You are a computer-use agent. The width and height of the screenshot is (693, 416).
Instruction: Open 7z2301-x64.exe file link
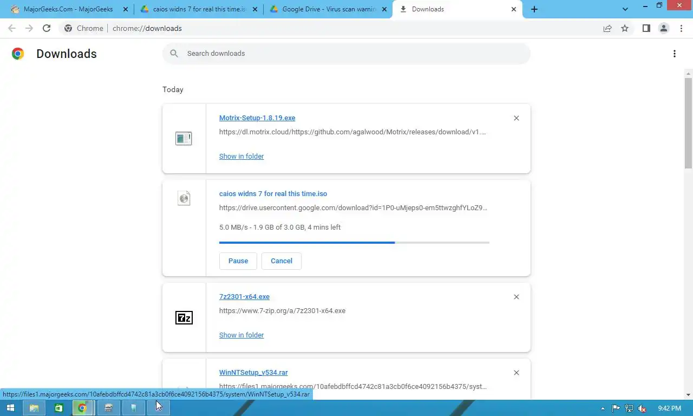coord(244,296)
